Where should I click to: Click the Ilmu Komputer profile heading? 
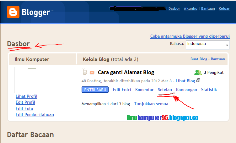coord(32,59)
